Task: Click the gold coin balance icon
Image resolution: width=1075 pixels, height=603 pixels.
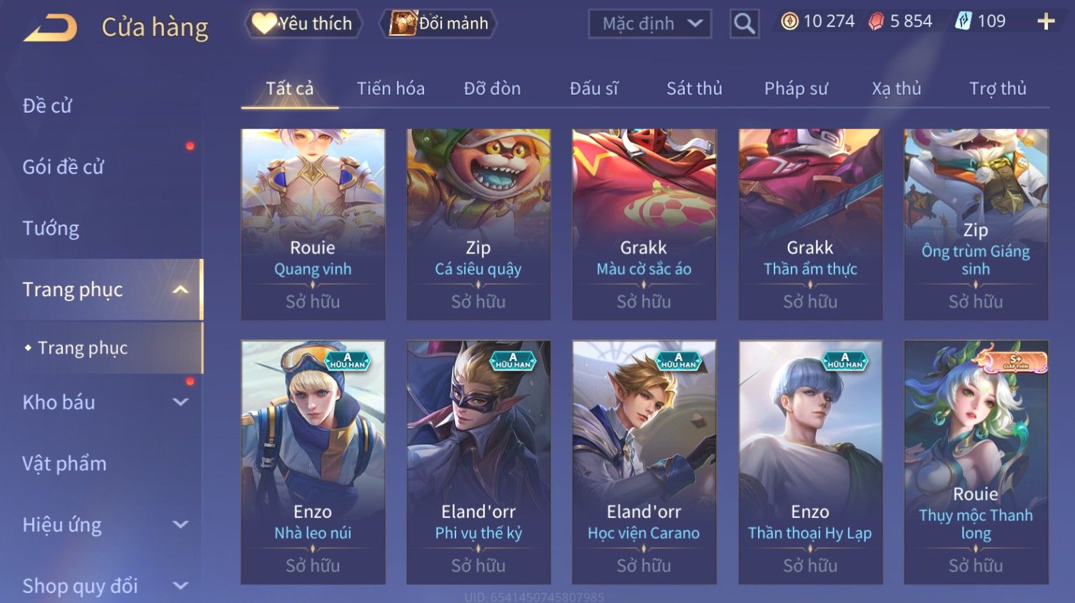Action: 789,21
